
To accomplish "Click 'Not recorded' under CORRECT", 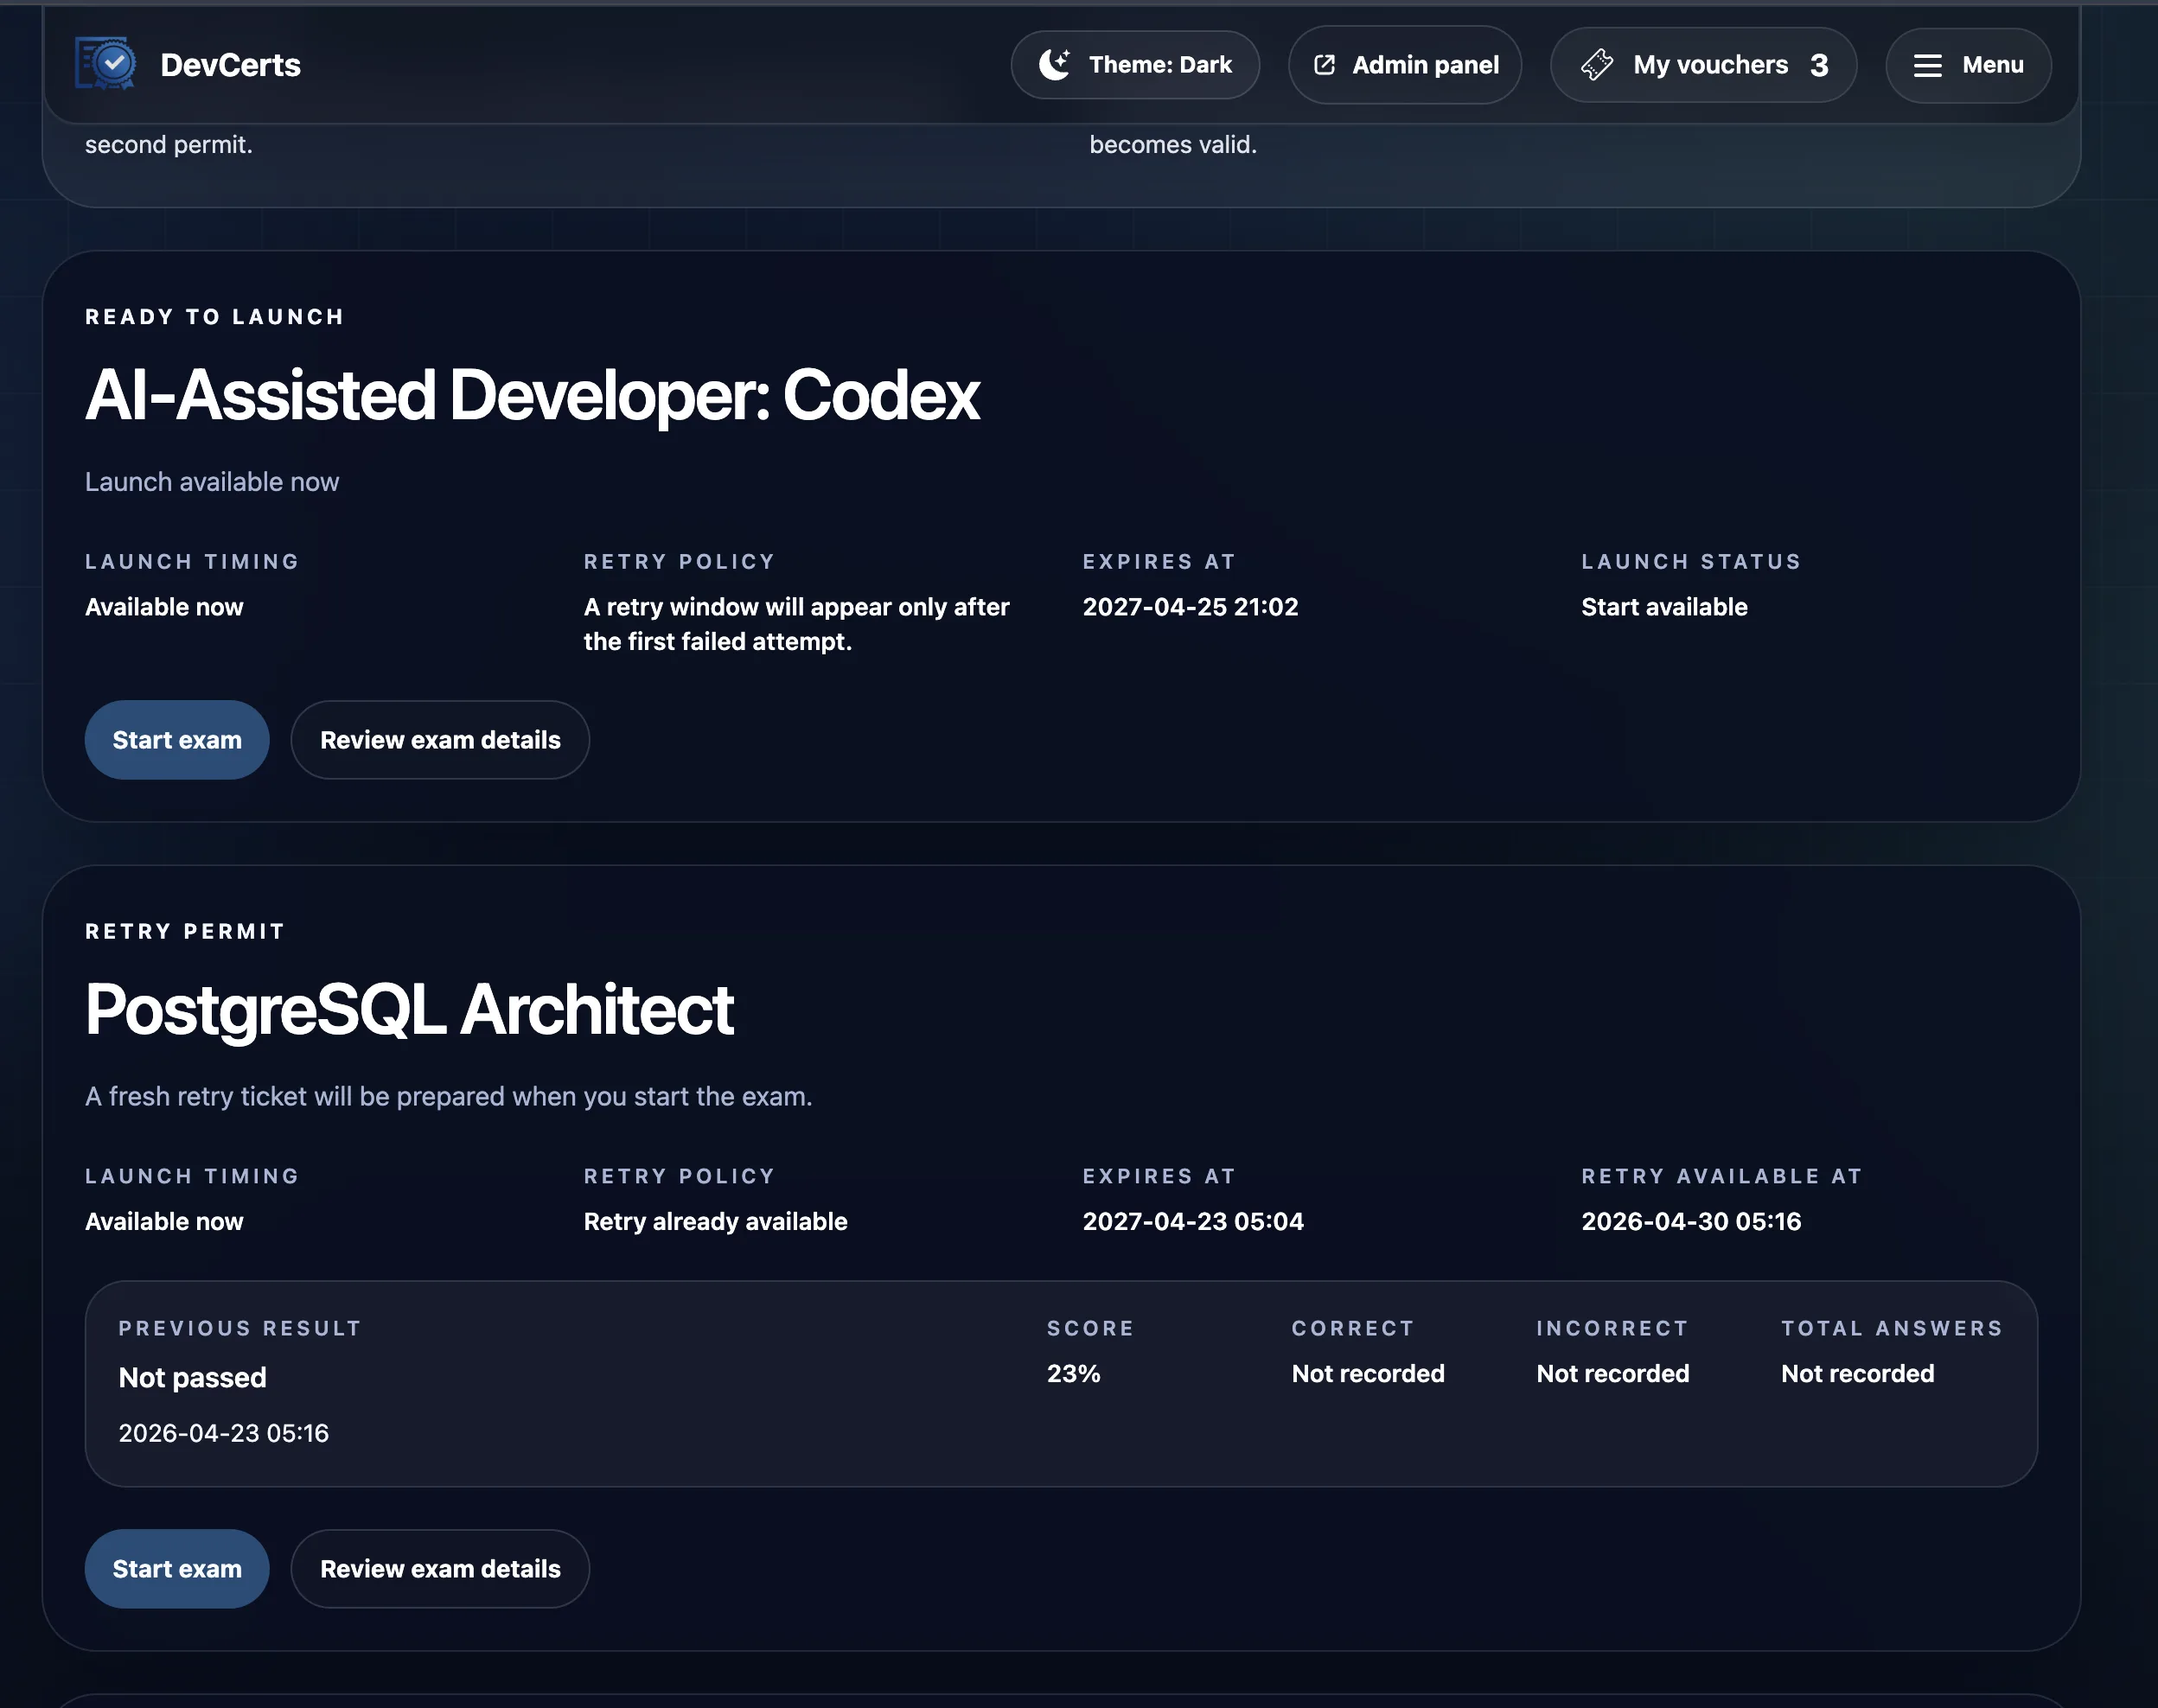I will point(1368,1373).
